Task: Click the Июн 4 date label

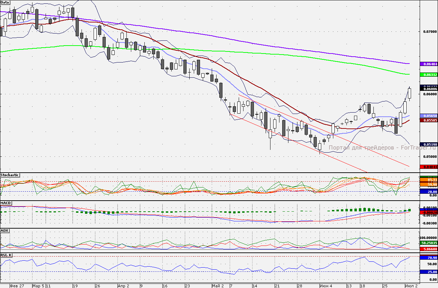Action: 326,286
